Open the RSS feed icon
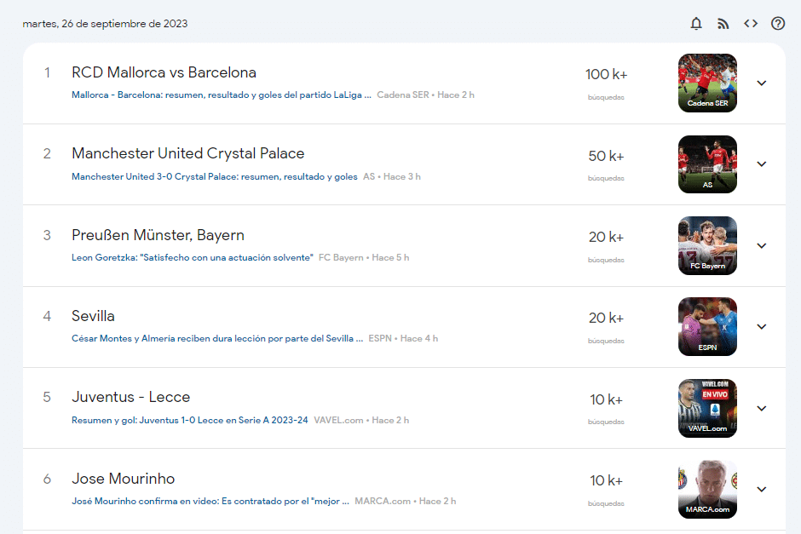This screenshot has height=534, width=801. (723, 24)
